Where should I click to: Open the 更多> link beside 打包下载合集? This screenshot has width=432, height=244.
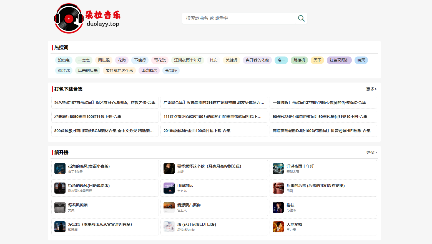coord(371,89)
